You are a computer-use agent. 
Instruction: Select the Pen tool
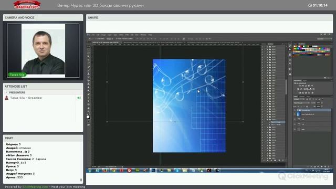[x=88, y=94]
